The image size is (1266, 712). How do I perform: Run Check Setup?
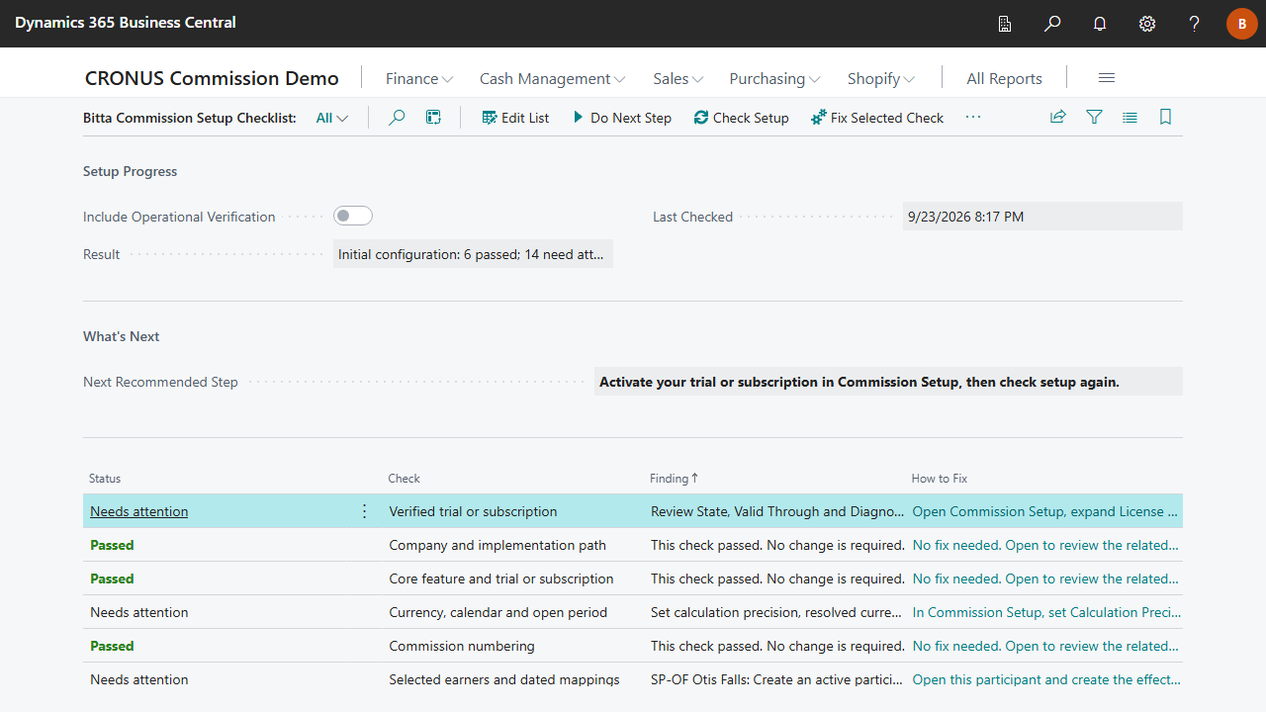741,118
